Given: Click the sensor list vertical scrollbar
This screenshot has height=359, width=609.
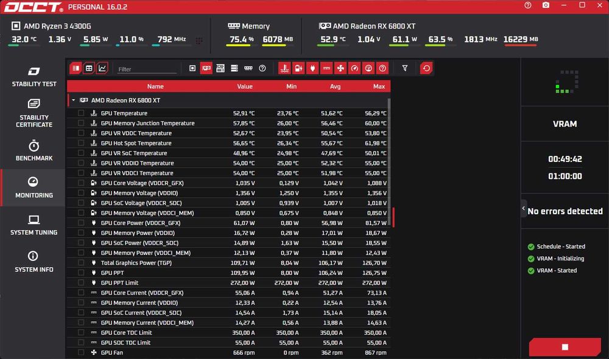Looking at the screenshot, I should pos(389,161).
